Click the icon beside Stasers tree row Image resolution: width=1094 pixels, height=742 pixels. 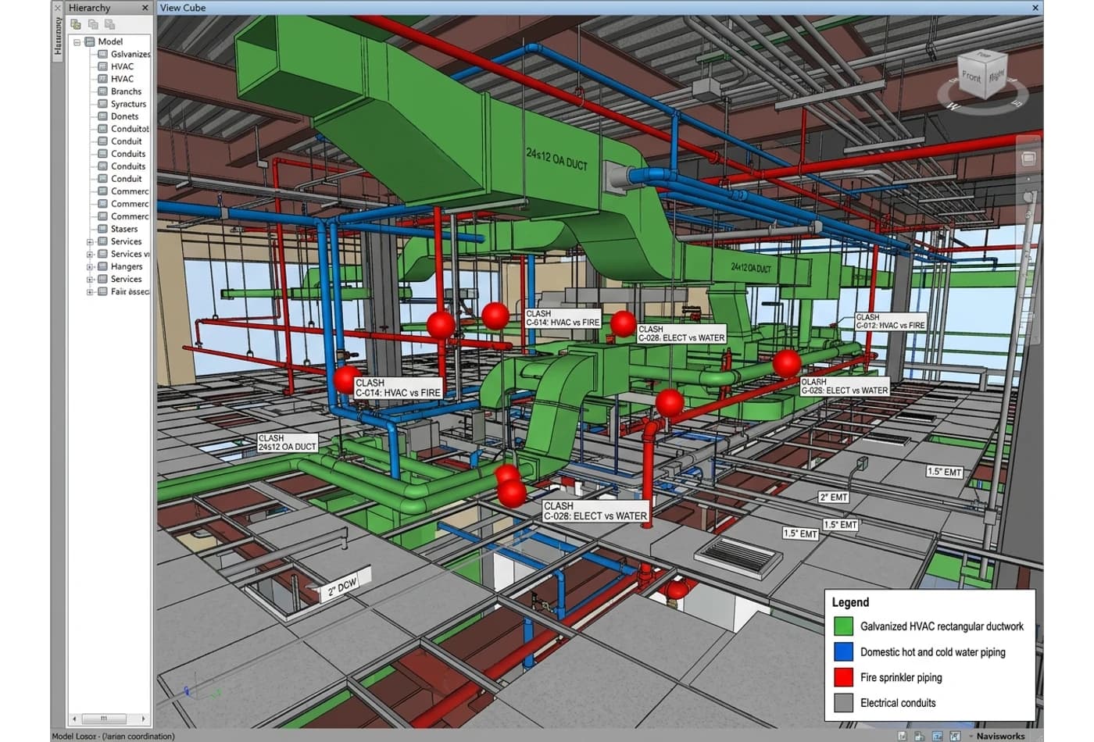[x=102, y=229]
